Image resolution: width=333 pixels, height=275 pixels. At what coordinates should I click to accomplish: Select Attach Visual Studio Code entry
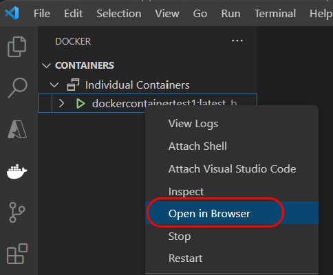pyautogui.click(x=232, y=169)
